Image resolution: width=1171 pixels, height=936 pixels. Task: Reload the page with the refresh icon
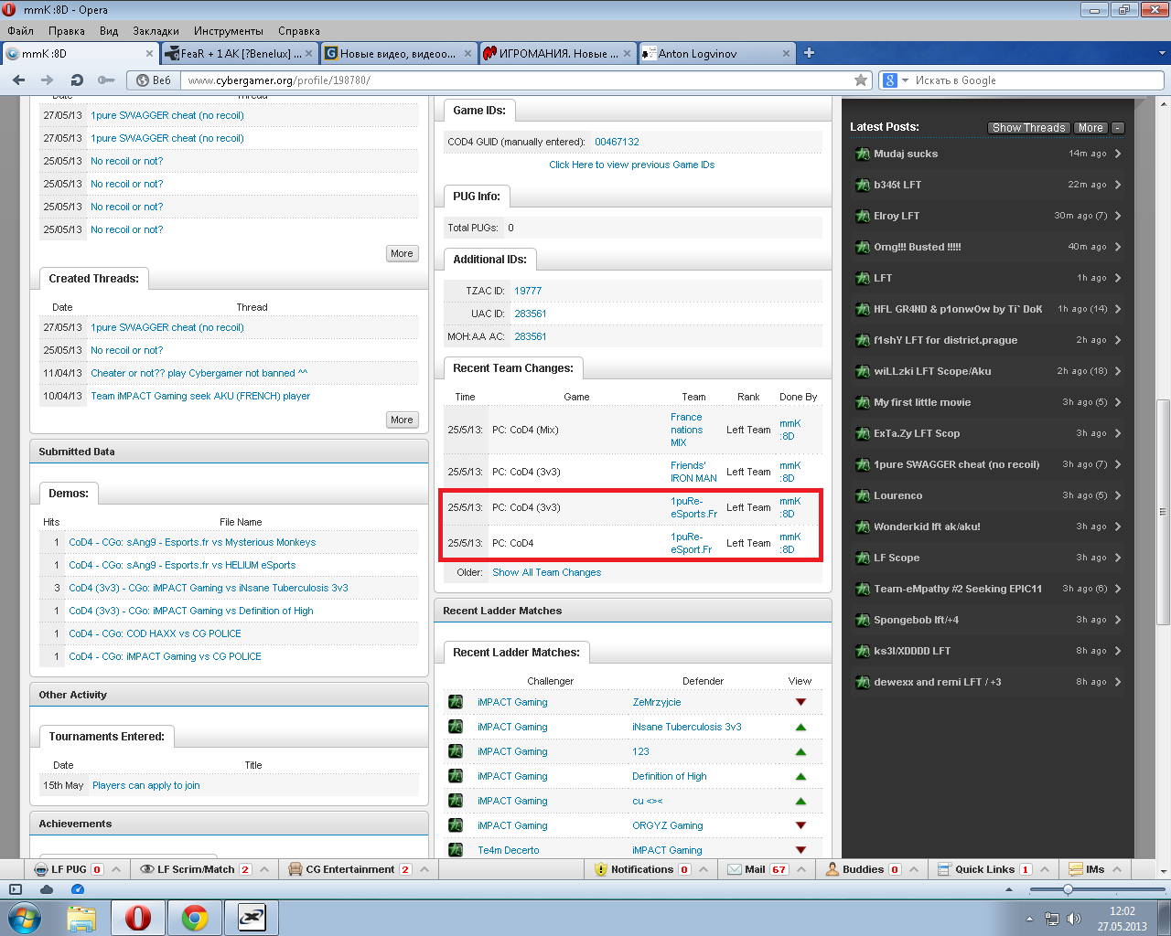(77, 80)
